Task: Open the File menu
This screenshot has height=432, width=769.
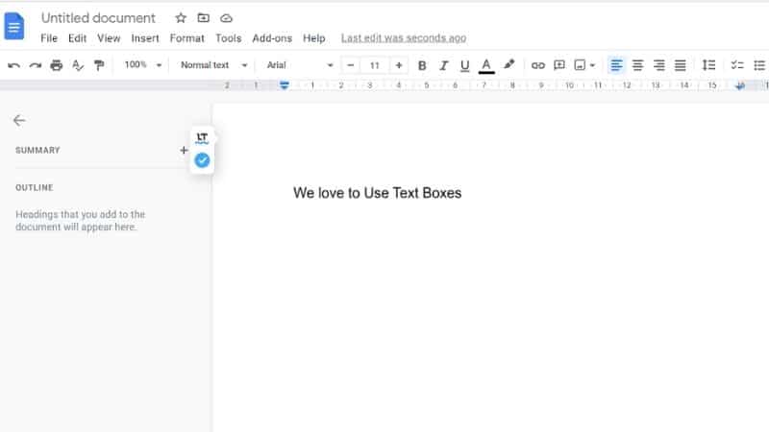Action: (49, 38)
